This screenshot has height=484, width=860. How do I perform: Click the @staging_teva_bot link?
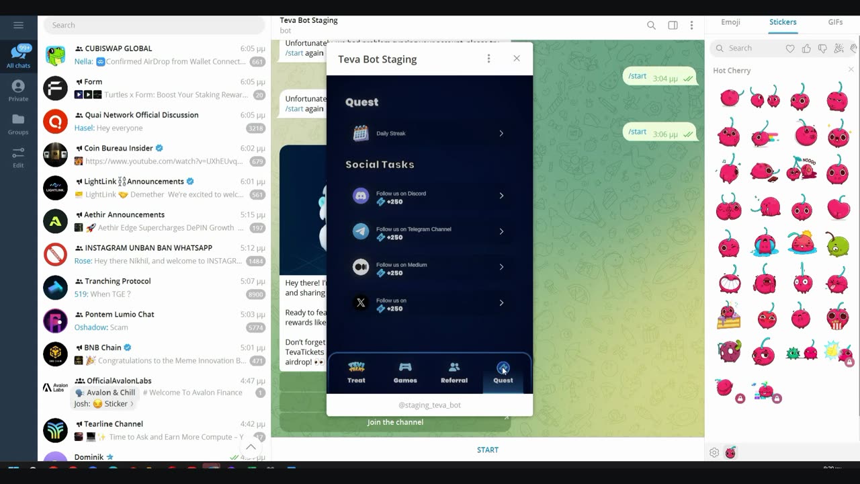[429, 405]
